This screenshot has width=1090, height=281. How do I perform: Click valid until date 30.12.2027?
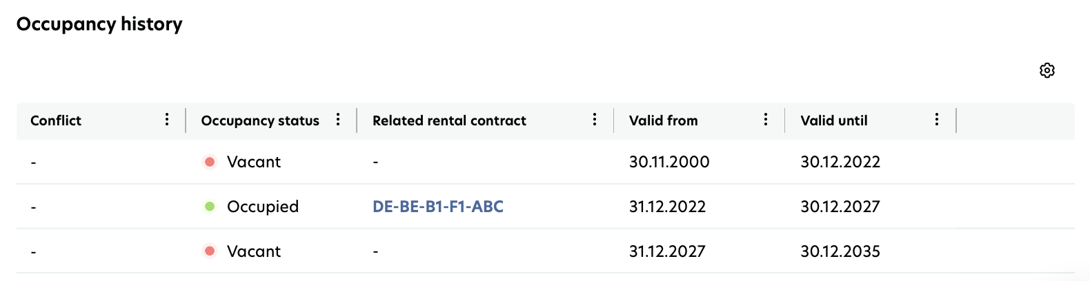(x=840, y=206)
